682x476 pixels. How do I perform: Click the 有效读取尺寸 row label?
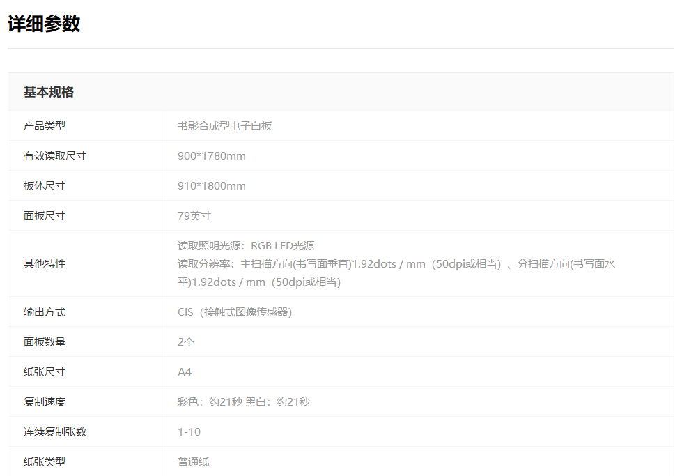tap(55, 156)
